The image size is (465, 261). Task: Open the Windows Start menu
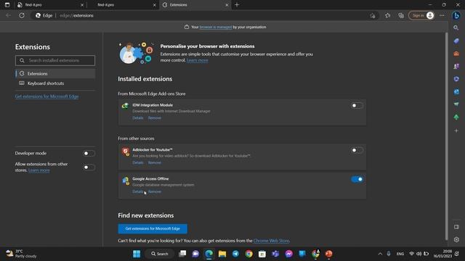[137, 254]
